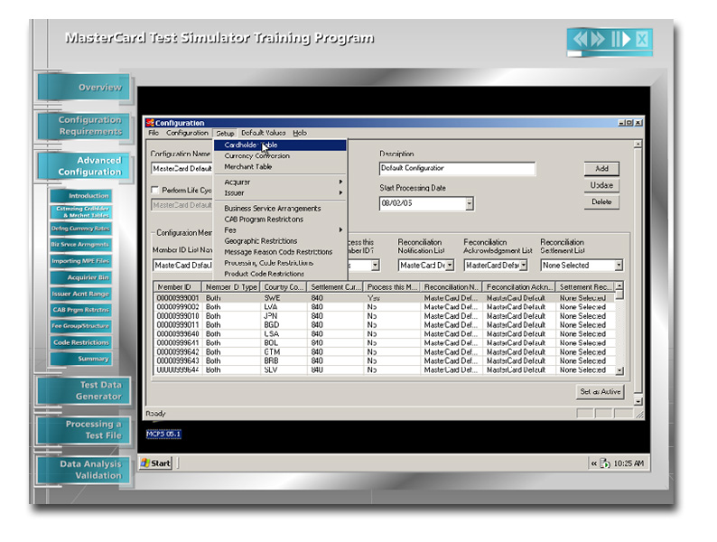Image resolution: width=717 pixels, height=542 pixels.
Task: Click the Update button
Action: coord(601,185)
